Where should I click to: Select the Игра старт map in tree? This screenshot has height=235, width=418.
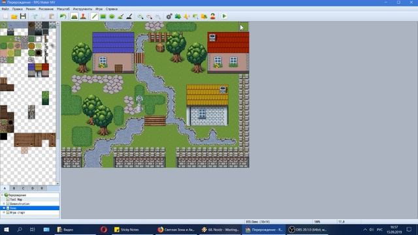(18, 212)
